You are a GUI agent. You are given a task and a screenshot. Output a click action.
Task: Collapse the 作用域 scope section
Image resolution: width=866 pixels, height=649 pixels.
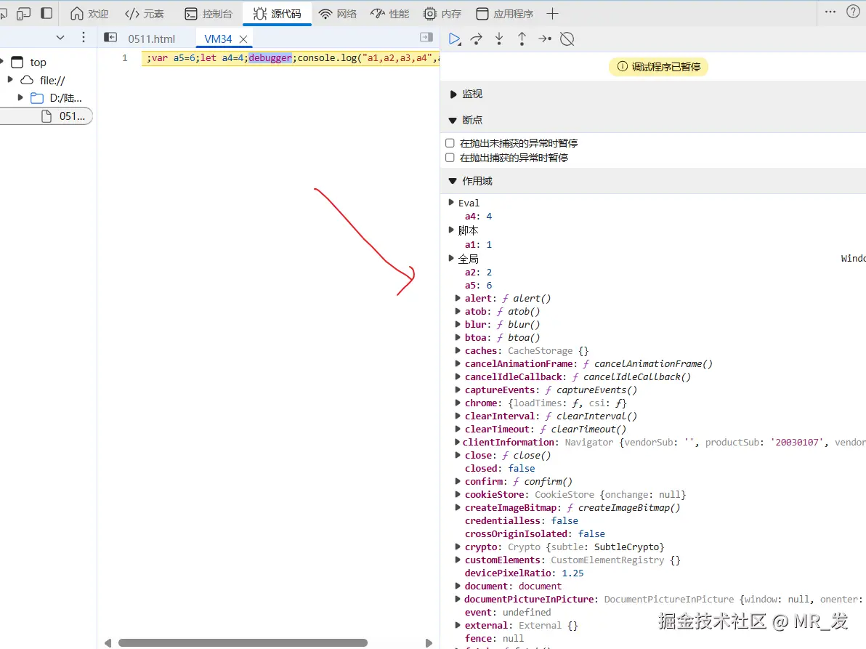(453, 181)
